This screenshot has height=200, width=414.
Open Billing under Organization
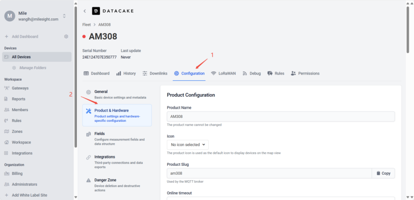tap(17, 174)
